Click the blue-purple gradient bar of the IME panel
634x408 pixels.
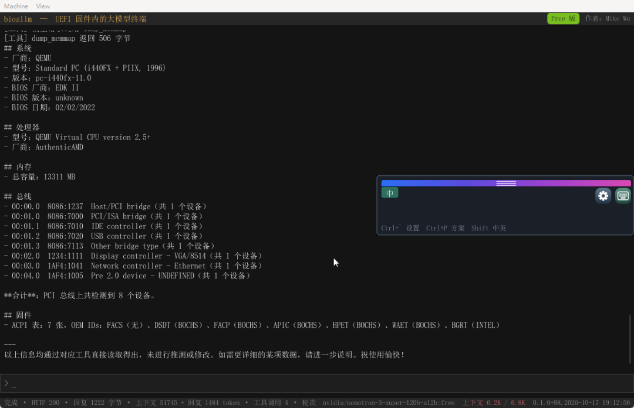point(506,183)
